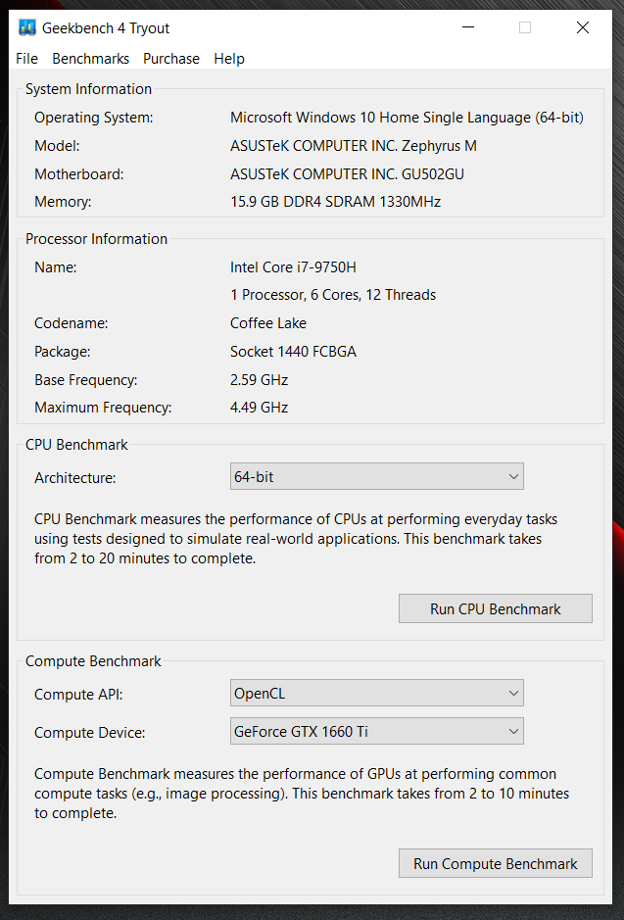The height and width of the screenshot is (920, 624).
Task: Click the codename value Coffee Lake
Action: [x=268, y=323]
